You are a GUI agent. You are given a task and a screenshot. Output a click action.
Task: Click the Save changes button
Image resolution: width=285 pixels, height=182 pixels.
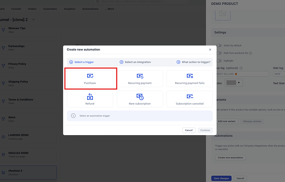221,178
